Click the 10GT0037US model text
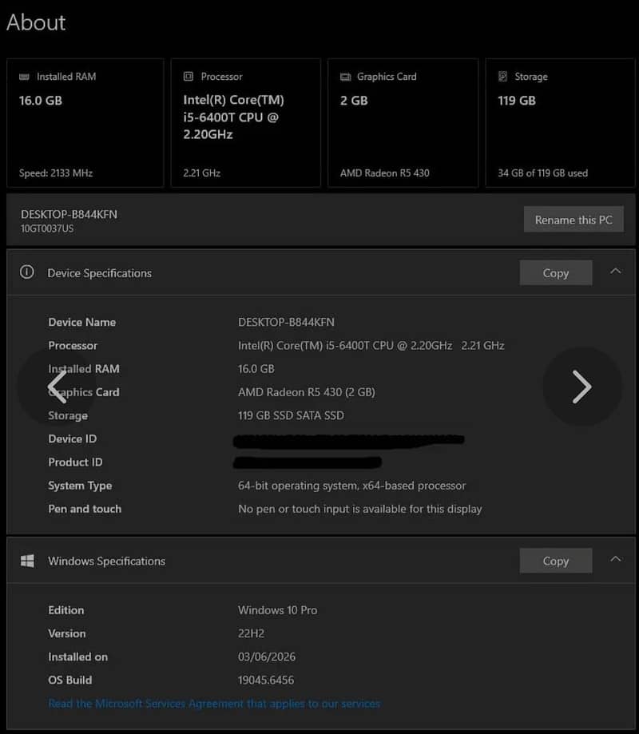 click(x=47, y=228)
